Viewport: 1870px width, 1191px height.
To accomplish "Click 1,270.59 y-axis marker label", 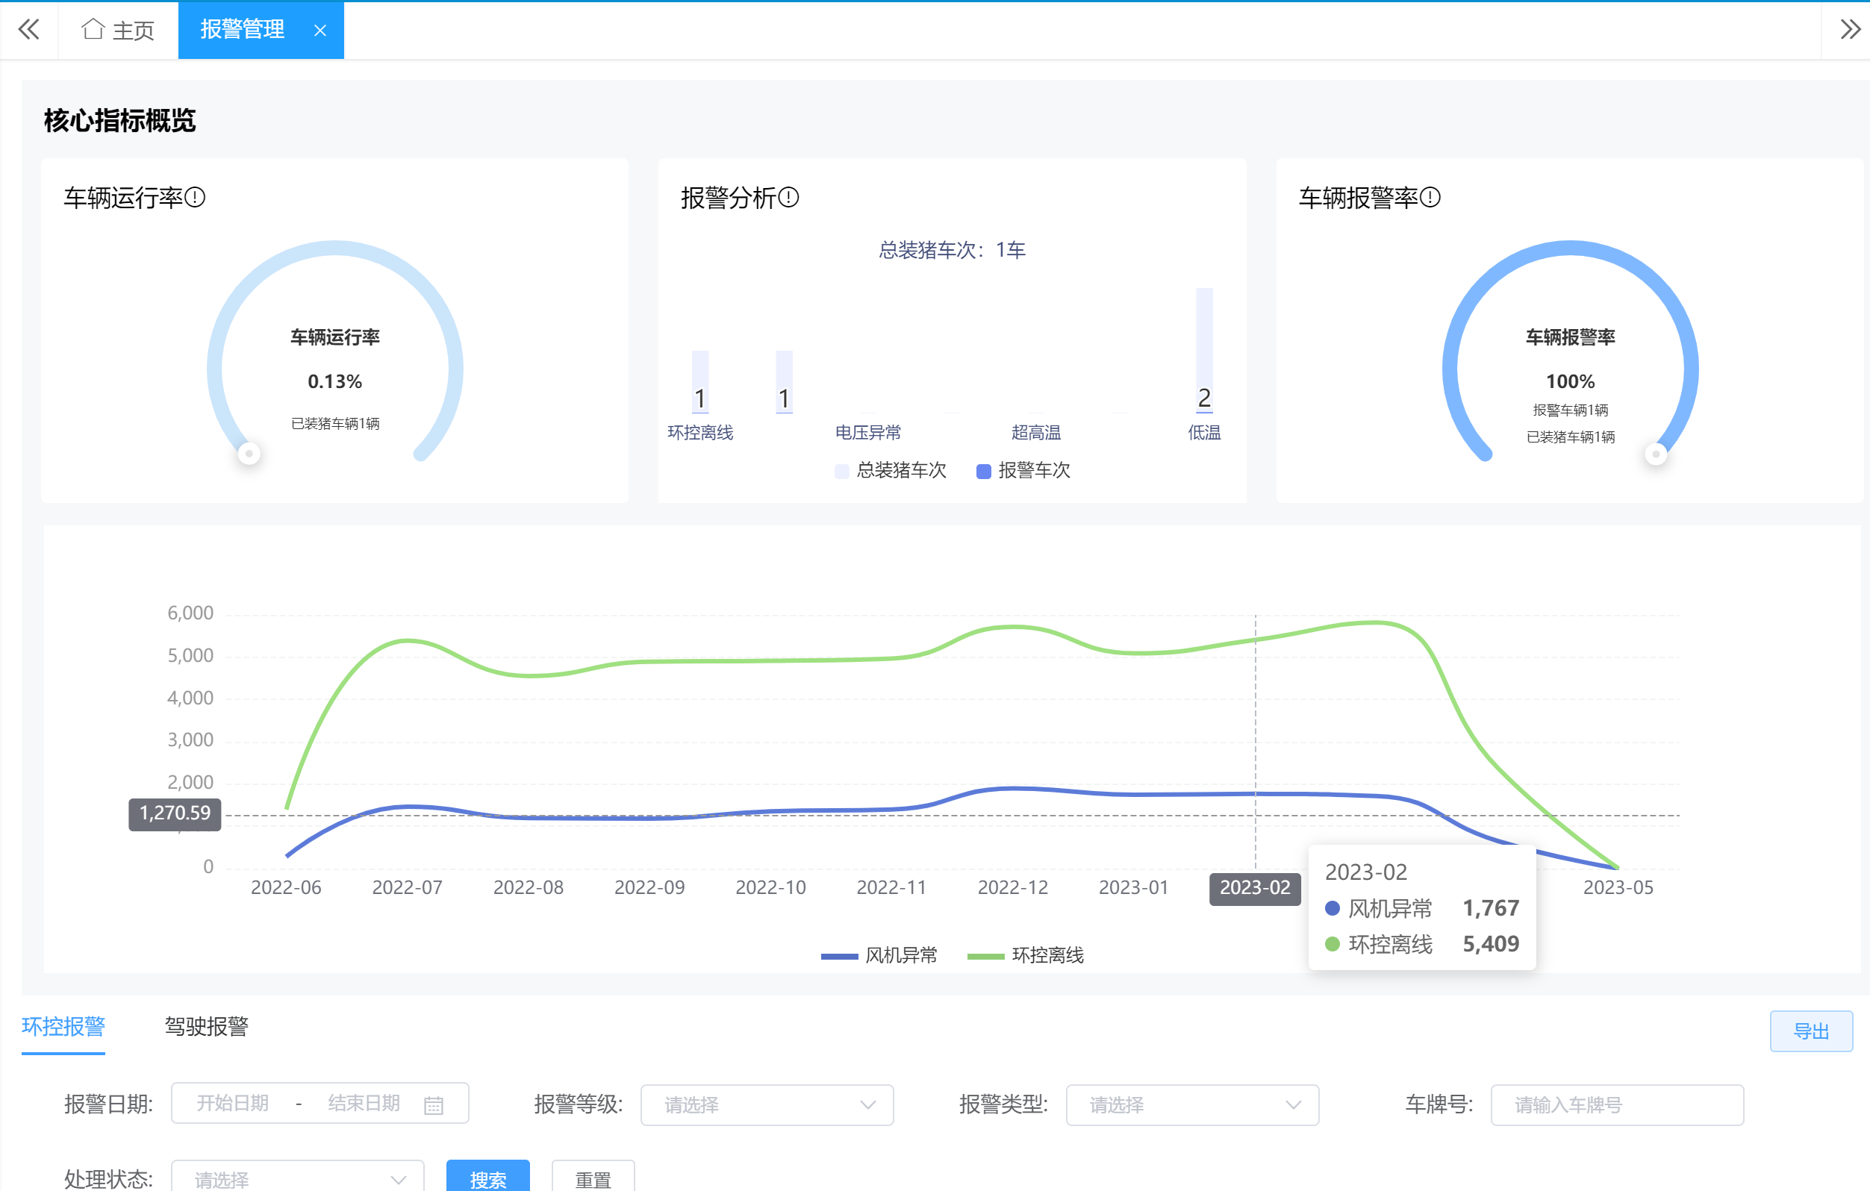I will tap(175, 813).
